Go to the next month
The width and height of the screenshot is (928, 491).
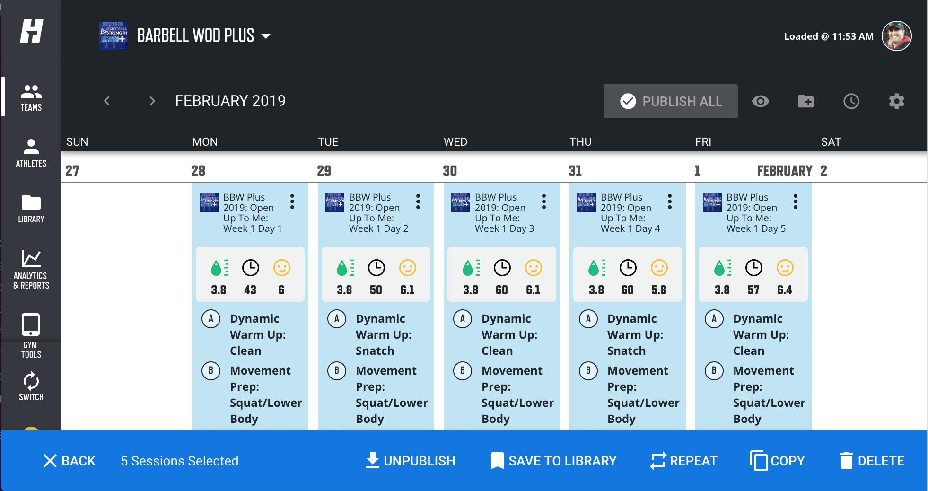coord(152,101)
